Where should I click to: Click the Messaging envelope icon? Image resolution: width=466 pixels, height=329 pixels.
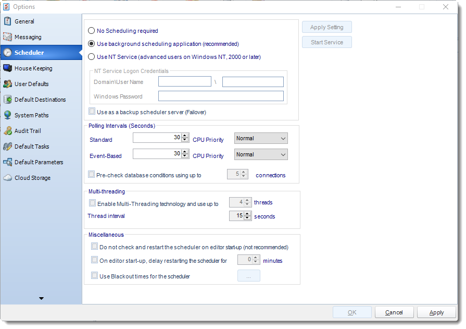[7, 37]
